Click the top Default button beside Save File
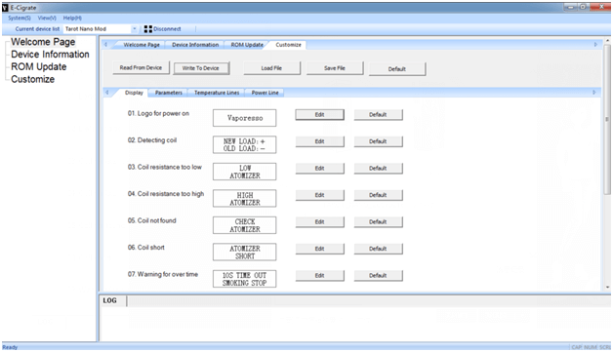613x352 pixels. point(397,69)
